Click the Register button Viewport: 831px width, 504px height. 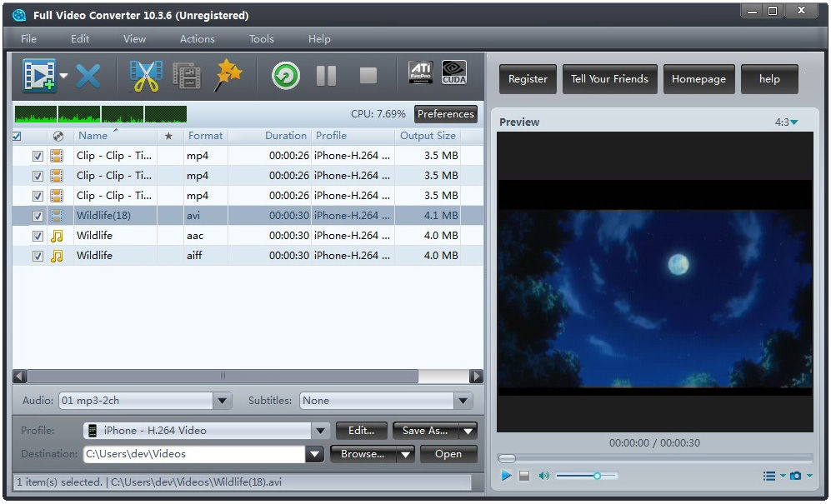coord(528,79)
